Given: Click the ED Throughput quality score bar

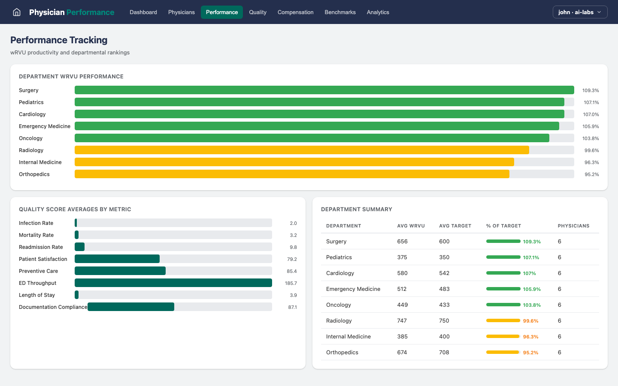Looking at the screenshot, I should pyautogui.click(x=173, y=283).
